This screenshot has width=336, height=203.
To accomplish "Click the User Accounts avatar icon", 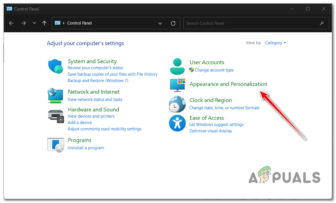I will (177, 66).
